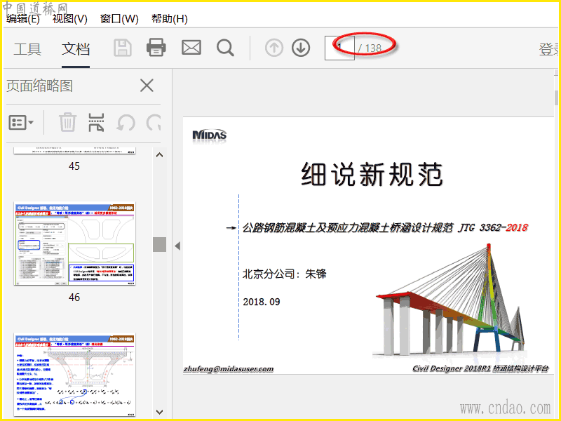Select the thumbnail below page 46
The image size is (561, 421).
point(74,375)
